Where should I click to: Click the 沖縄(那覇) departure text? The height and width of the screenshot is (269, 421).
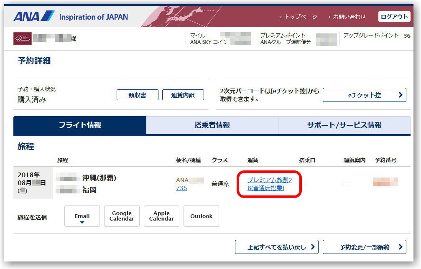[100, 178]
